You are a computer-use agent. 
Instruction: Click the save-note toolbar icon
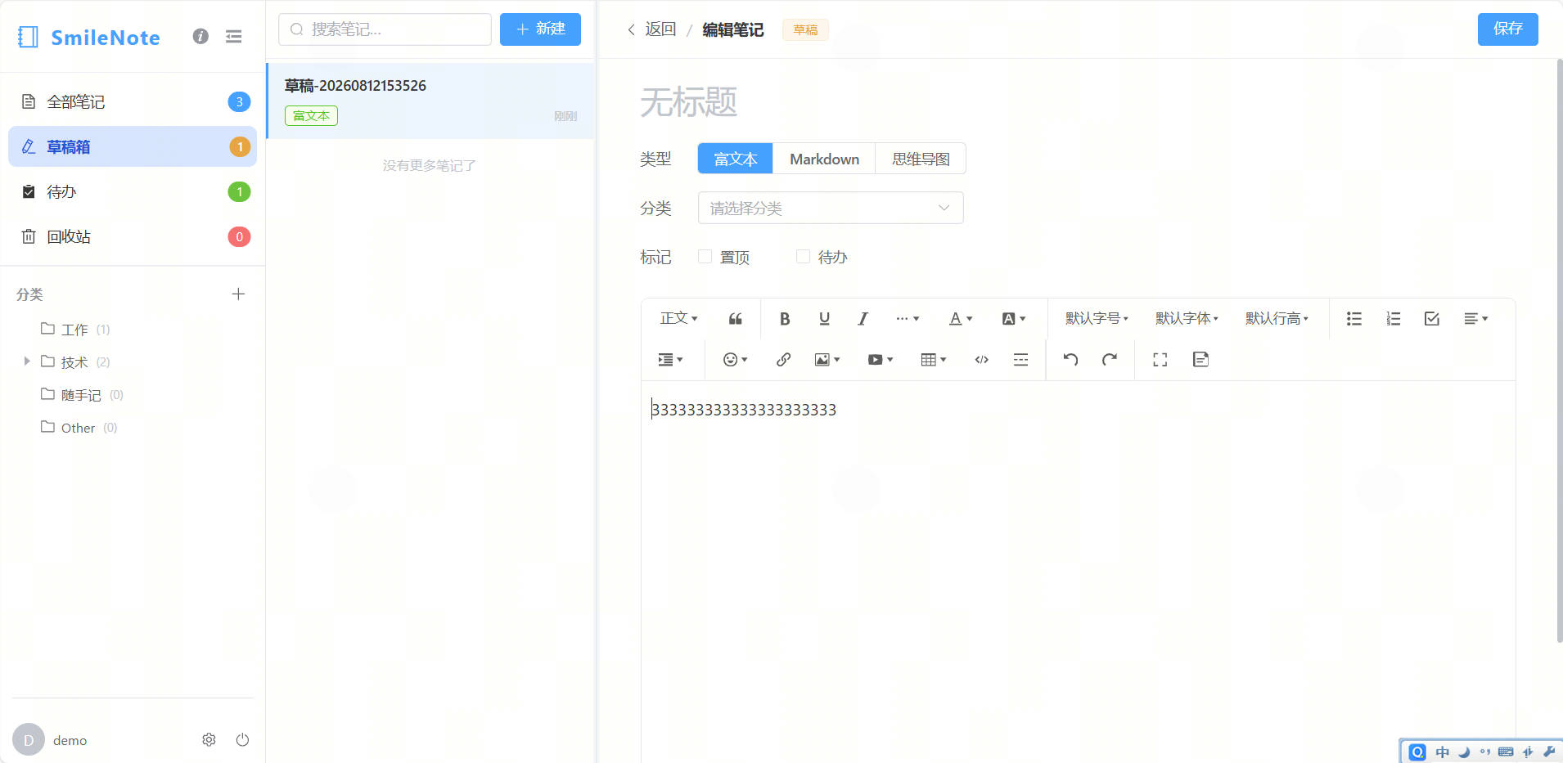point(1200,360)
